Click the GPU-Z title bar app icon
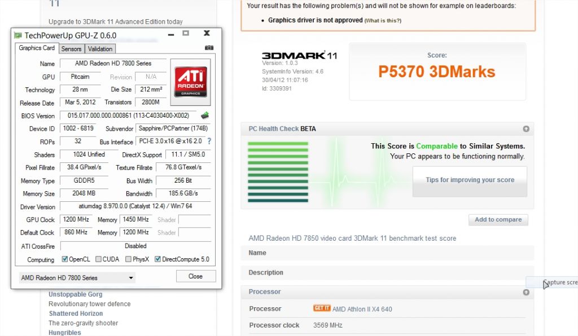This screenshot has width=578, height=336. pos(17,36)
